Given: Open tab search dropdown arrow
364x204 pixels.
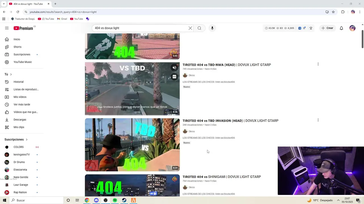Looking at the screenshot, I should pos(3,4).
